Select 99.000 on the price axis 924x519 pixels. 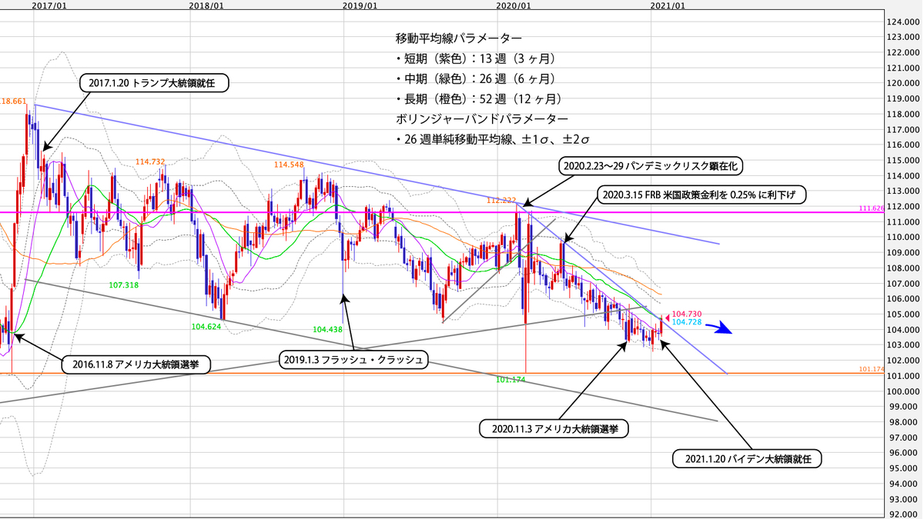[x=904, y=406]
